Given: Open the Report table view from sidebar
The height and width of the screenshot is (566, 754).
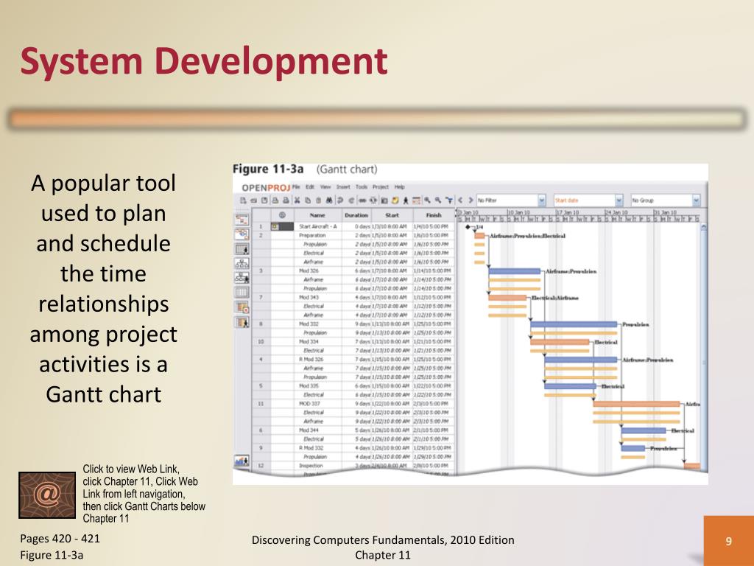Looking at the screenshot, I should [x=242, y=292].
